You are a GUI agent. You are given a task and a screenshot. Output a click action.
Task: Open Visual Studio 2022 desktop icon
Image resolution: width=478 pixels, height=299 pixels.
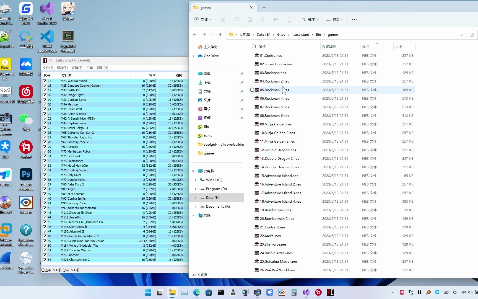point(47,13)
